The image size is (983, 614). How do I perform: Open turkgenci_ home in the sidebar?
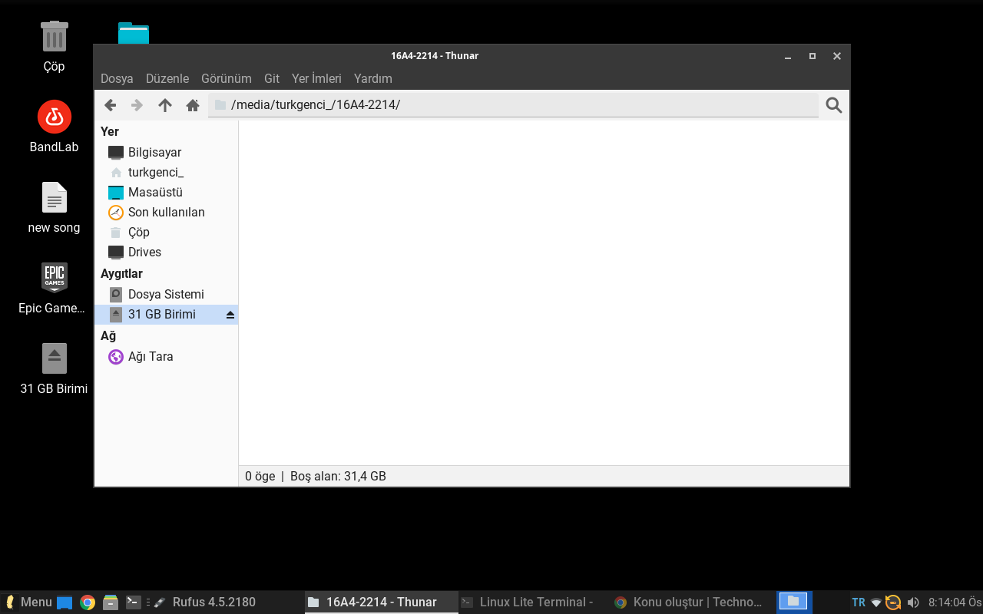[166, 173]
